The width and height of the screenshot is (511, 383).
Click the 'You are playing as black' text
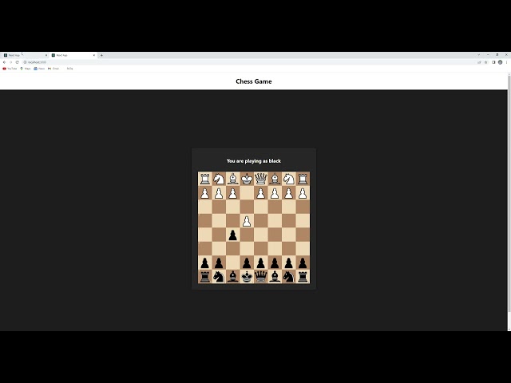coord(254,161)
